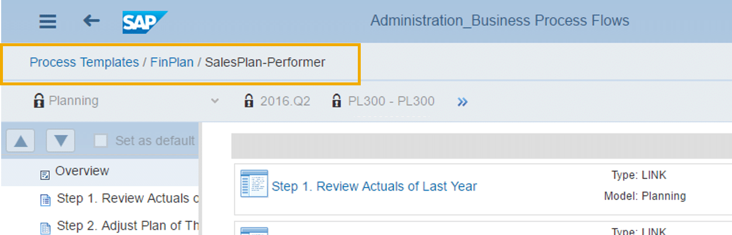The image size is (732, 235).
Task: Click the Step 1 link document icon
Action: click(x=254, y=184)
